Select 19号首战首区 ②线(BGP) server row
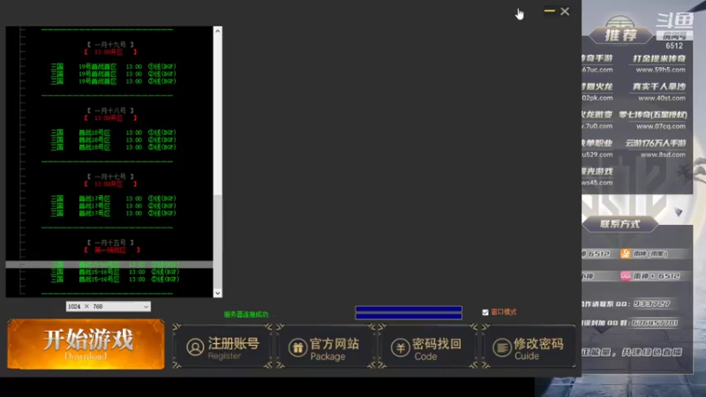 [113, 74]
